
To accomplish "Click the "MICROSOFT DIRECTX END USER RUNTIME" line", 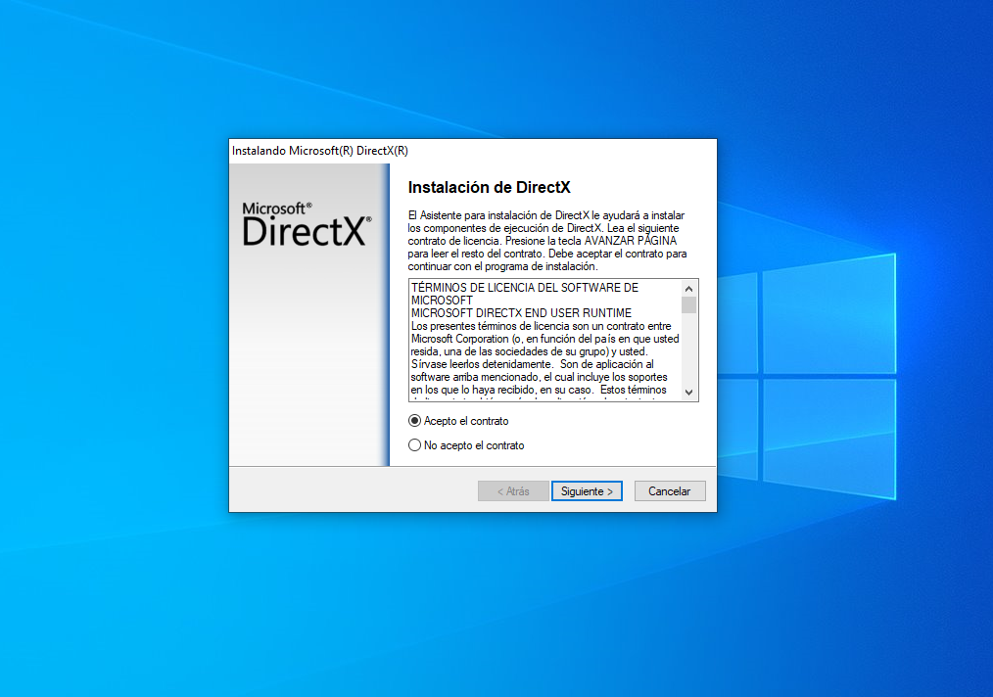I will coord(521,313).
